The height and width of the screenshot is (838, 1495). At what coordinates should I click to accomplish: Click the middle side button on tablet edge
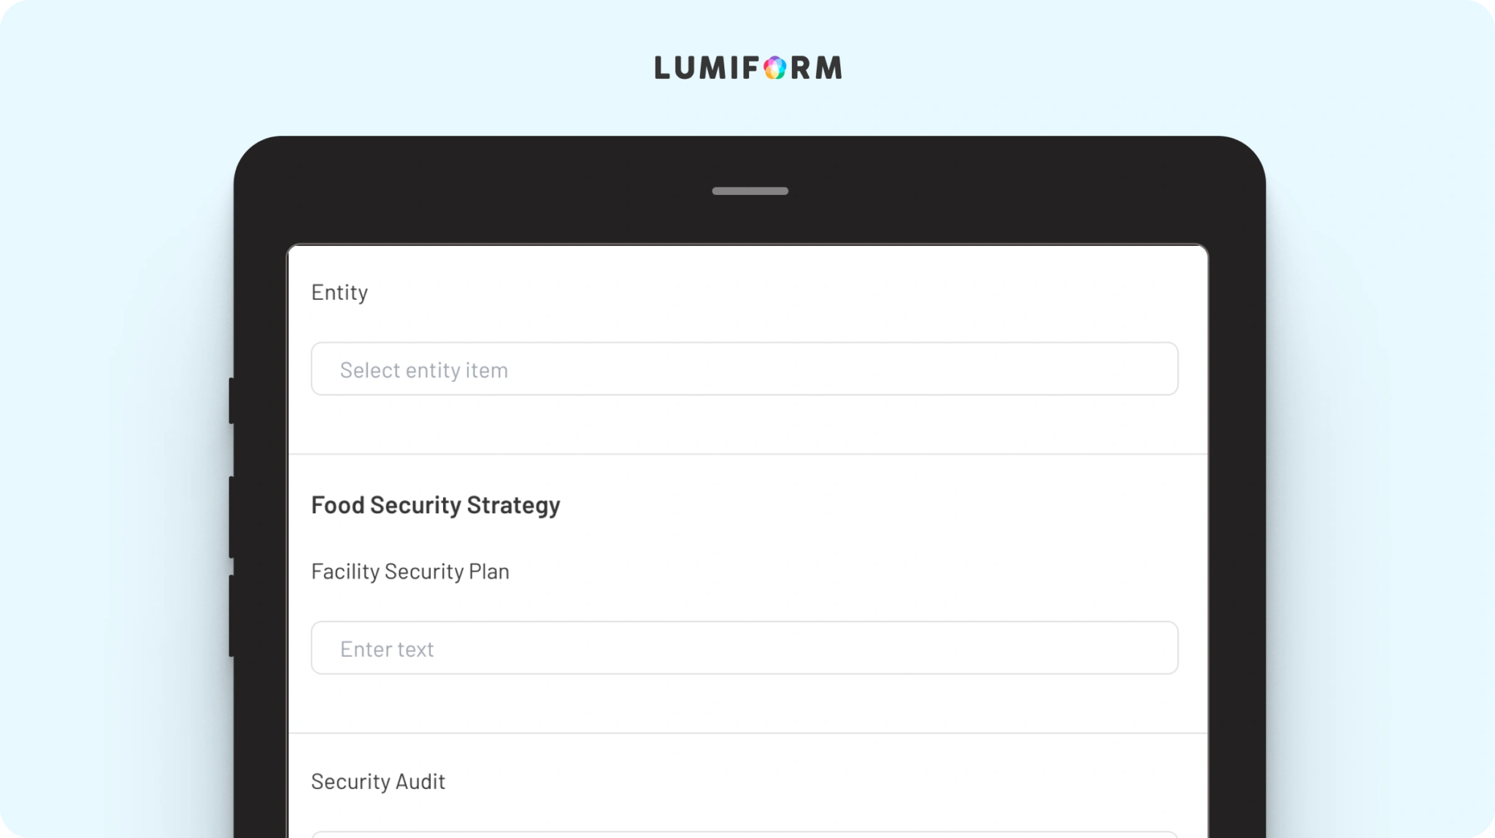tap(231, 518)
